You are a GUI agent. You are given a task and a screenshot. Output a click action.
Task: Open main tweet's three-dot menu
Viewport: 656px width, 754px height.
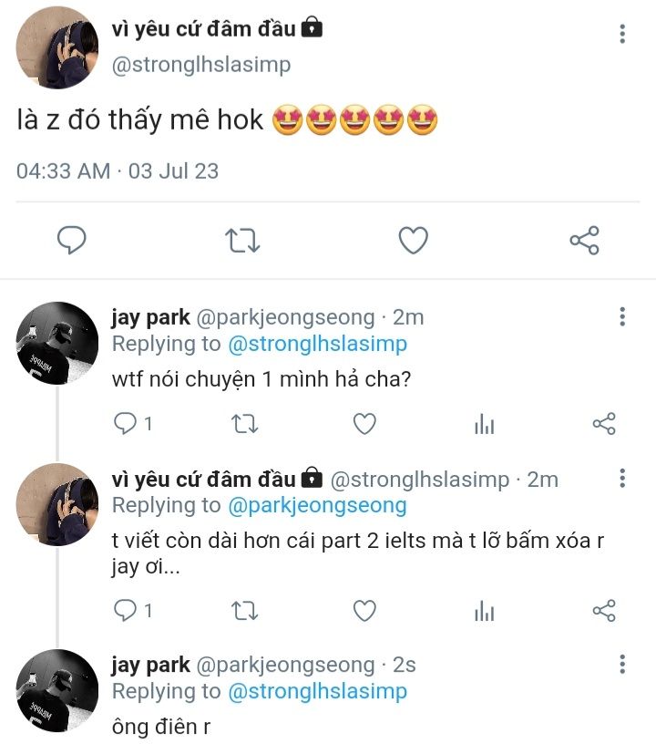622,34
